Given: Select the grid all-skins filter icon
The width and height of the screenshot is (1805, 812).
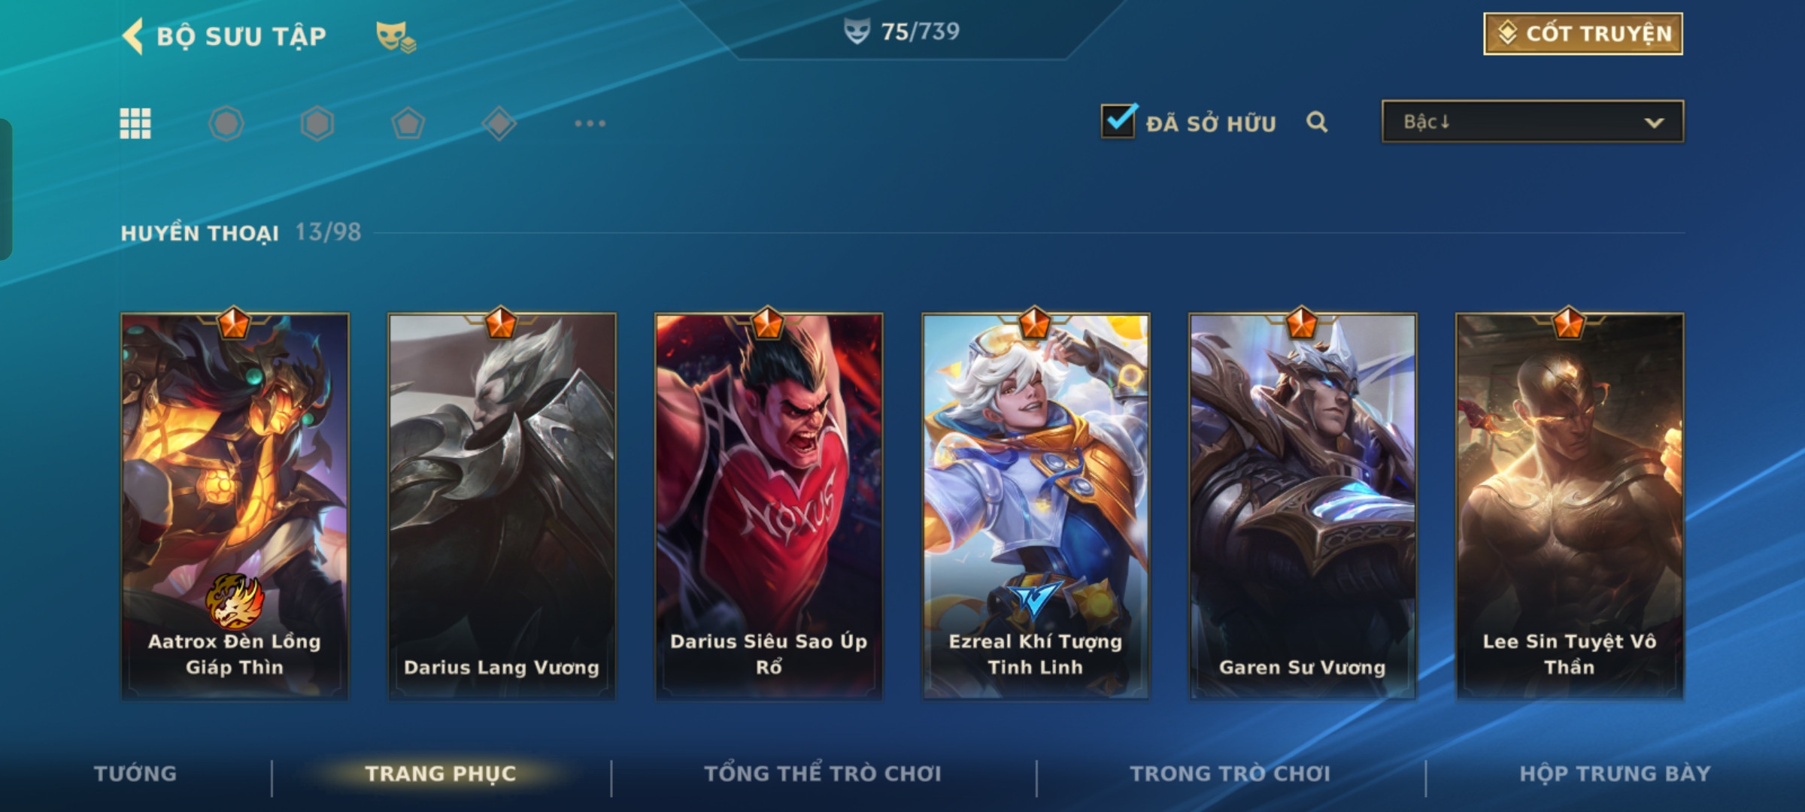Looking at the screenshot, I should [135, 123].
